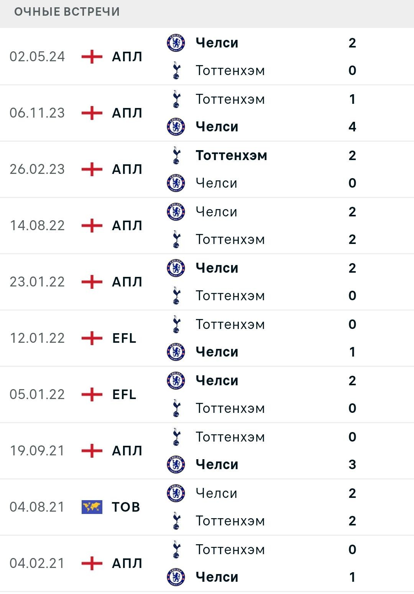This screenshot has height=594, width=414.
Task: Click England flag next to 12.01.22 EFL
Action: [92, 338]
